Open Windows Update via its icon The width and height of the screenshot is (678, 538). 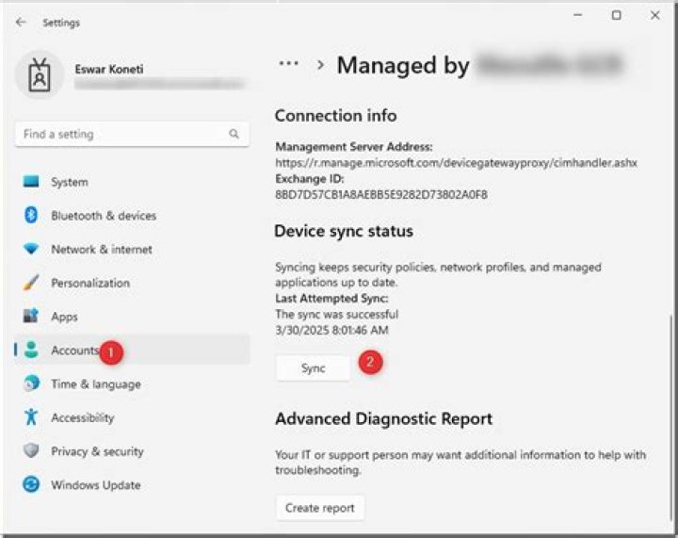coord(31,485)
